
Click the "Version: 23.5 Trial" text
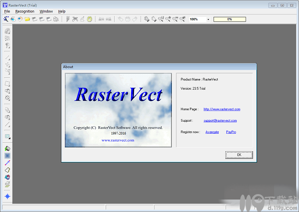coord(193,88)
